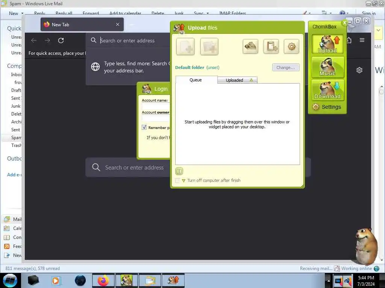The width and height of the screenshot is (385, 288).
Task: Open the Live Mail help icon dropdown
Action: pos(344,13)
